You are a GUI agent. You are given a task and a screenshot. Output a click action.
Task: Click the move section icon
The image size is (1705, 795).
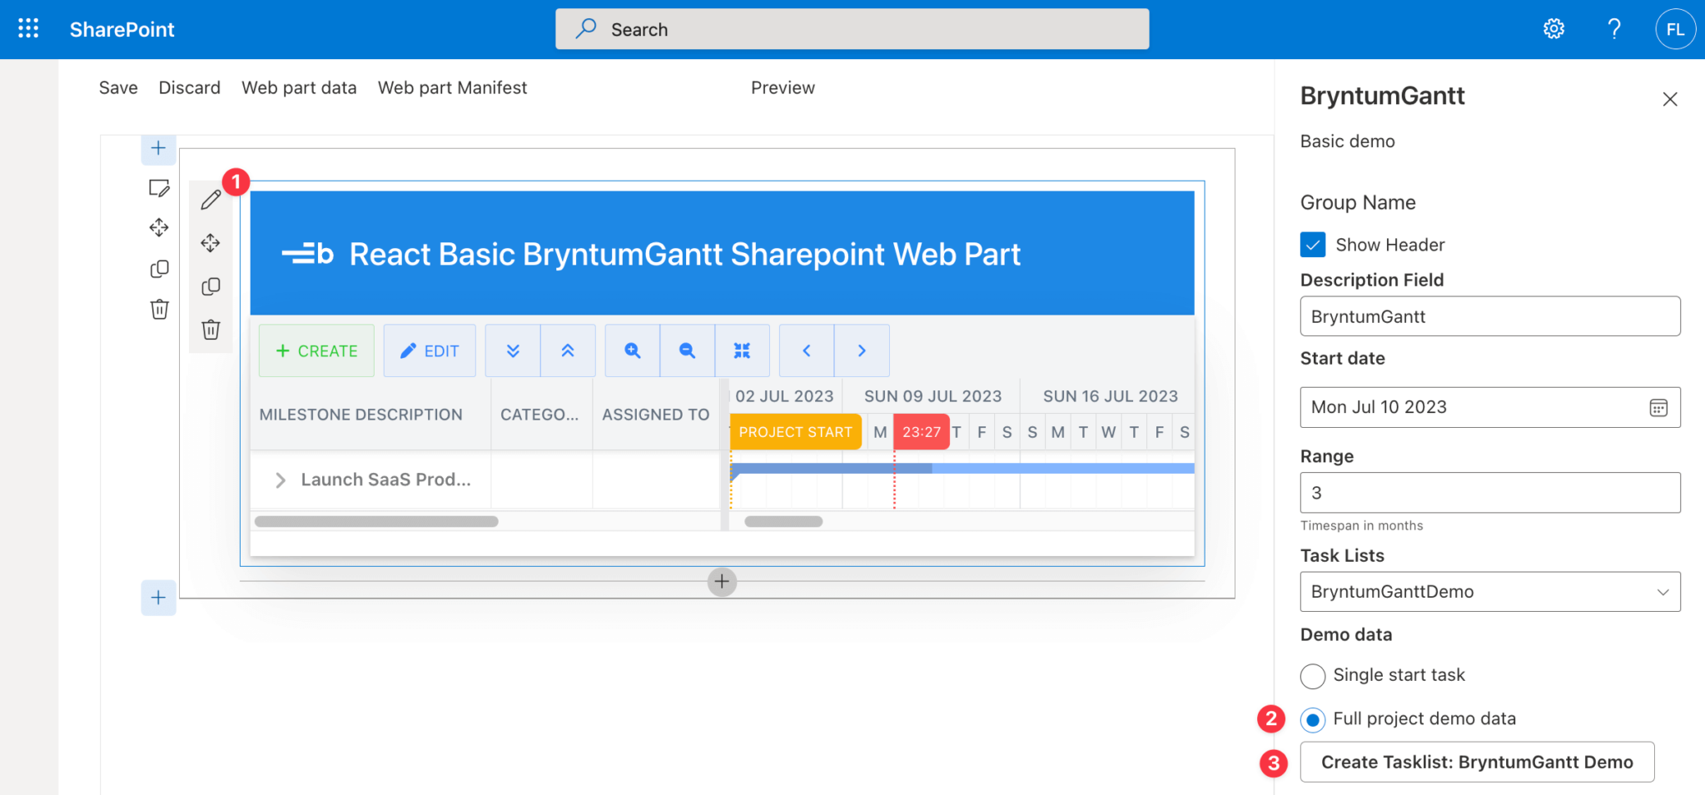(x=159, y=227)
